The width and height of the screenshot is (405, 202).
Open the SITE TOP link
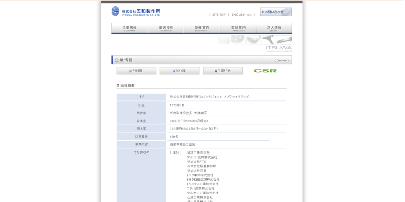coord(219,15)
